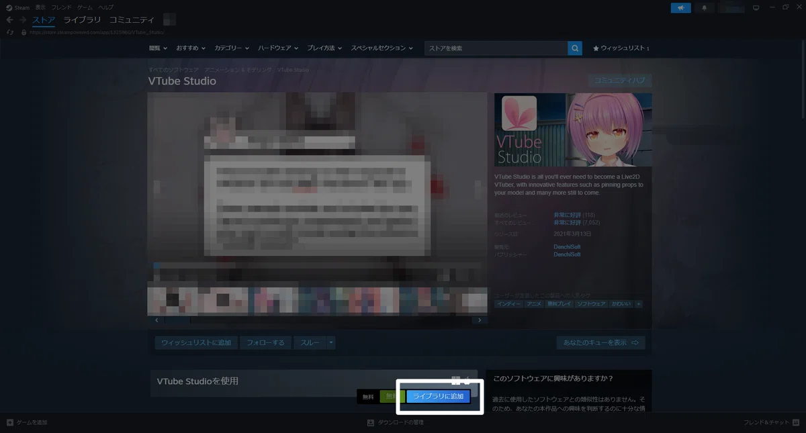This screenshot has height=433, width=806.
Task: Expand the おすすめ dropdown
Action: tap(191, 48)
